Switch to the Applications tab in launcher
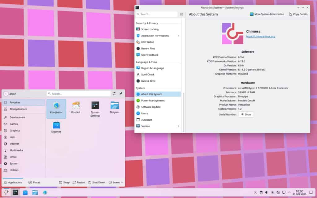Screen dimensions: 317x198 click(x=13, y=183)
